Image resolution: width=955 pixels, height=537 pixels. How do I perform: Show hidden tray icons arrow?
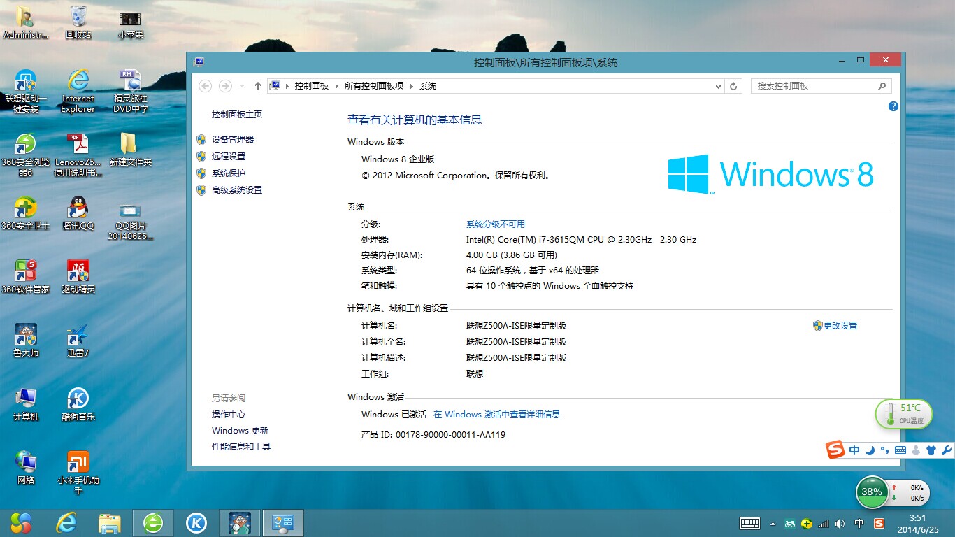pyautogui.click(x=773, y=523)
